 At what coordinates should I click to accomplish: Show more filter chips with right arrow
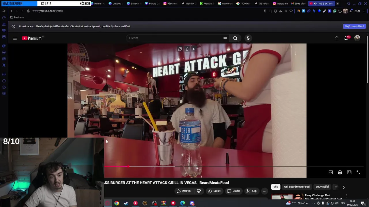[x=344, y=187]
